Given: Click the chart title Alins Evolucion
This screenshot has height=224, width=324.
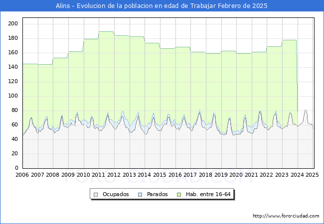Looking at the screenshot, I should (x=162, y=6).
